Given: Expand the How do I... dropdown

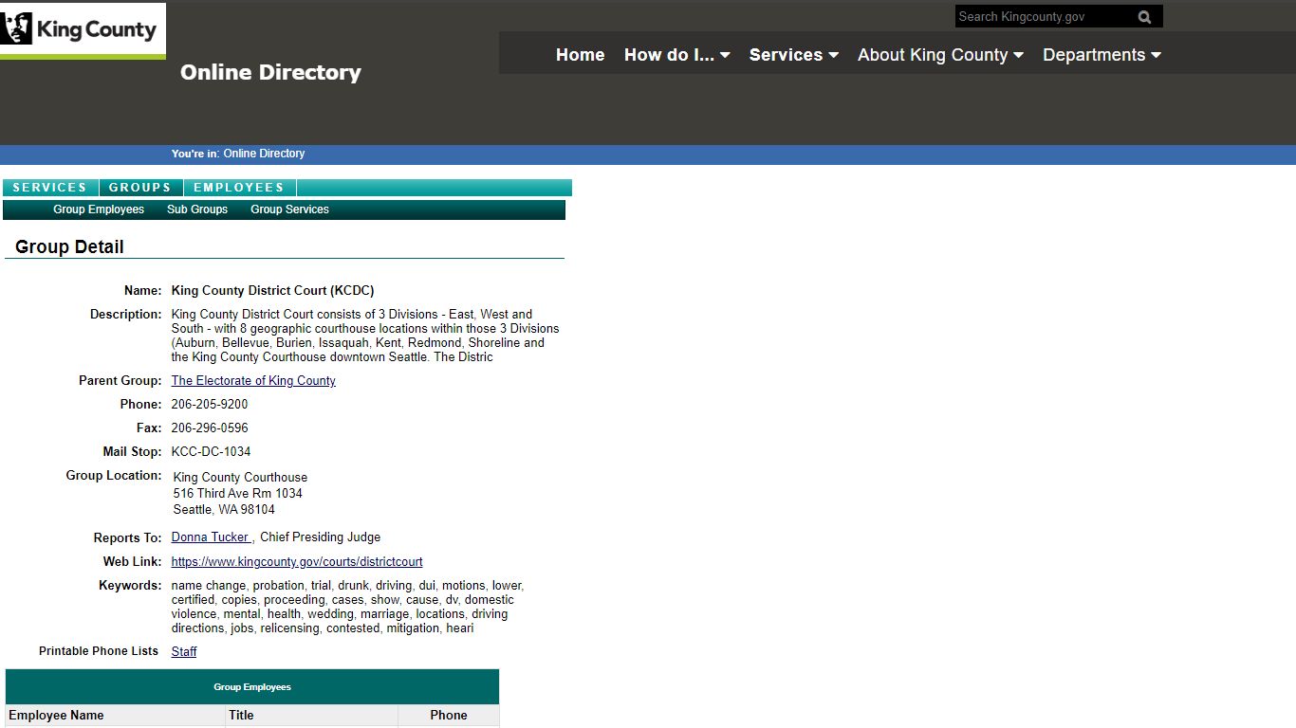Looking at the screenshot, I should (676, 55).
